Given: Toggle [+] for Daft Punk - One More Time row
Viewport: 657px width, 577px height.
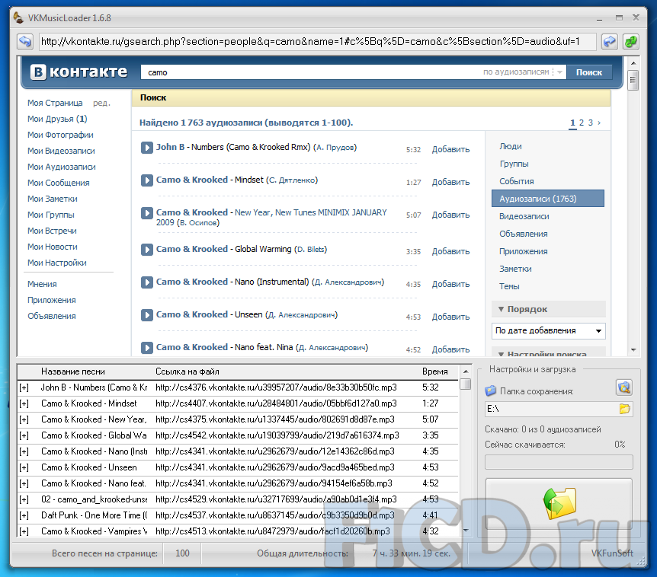Looking at the screenshot, I should point(24,515).
